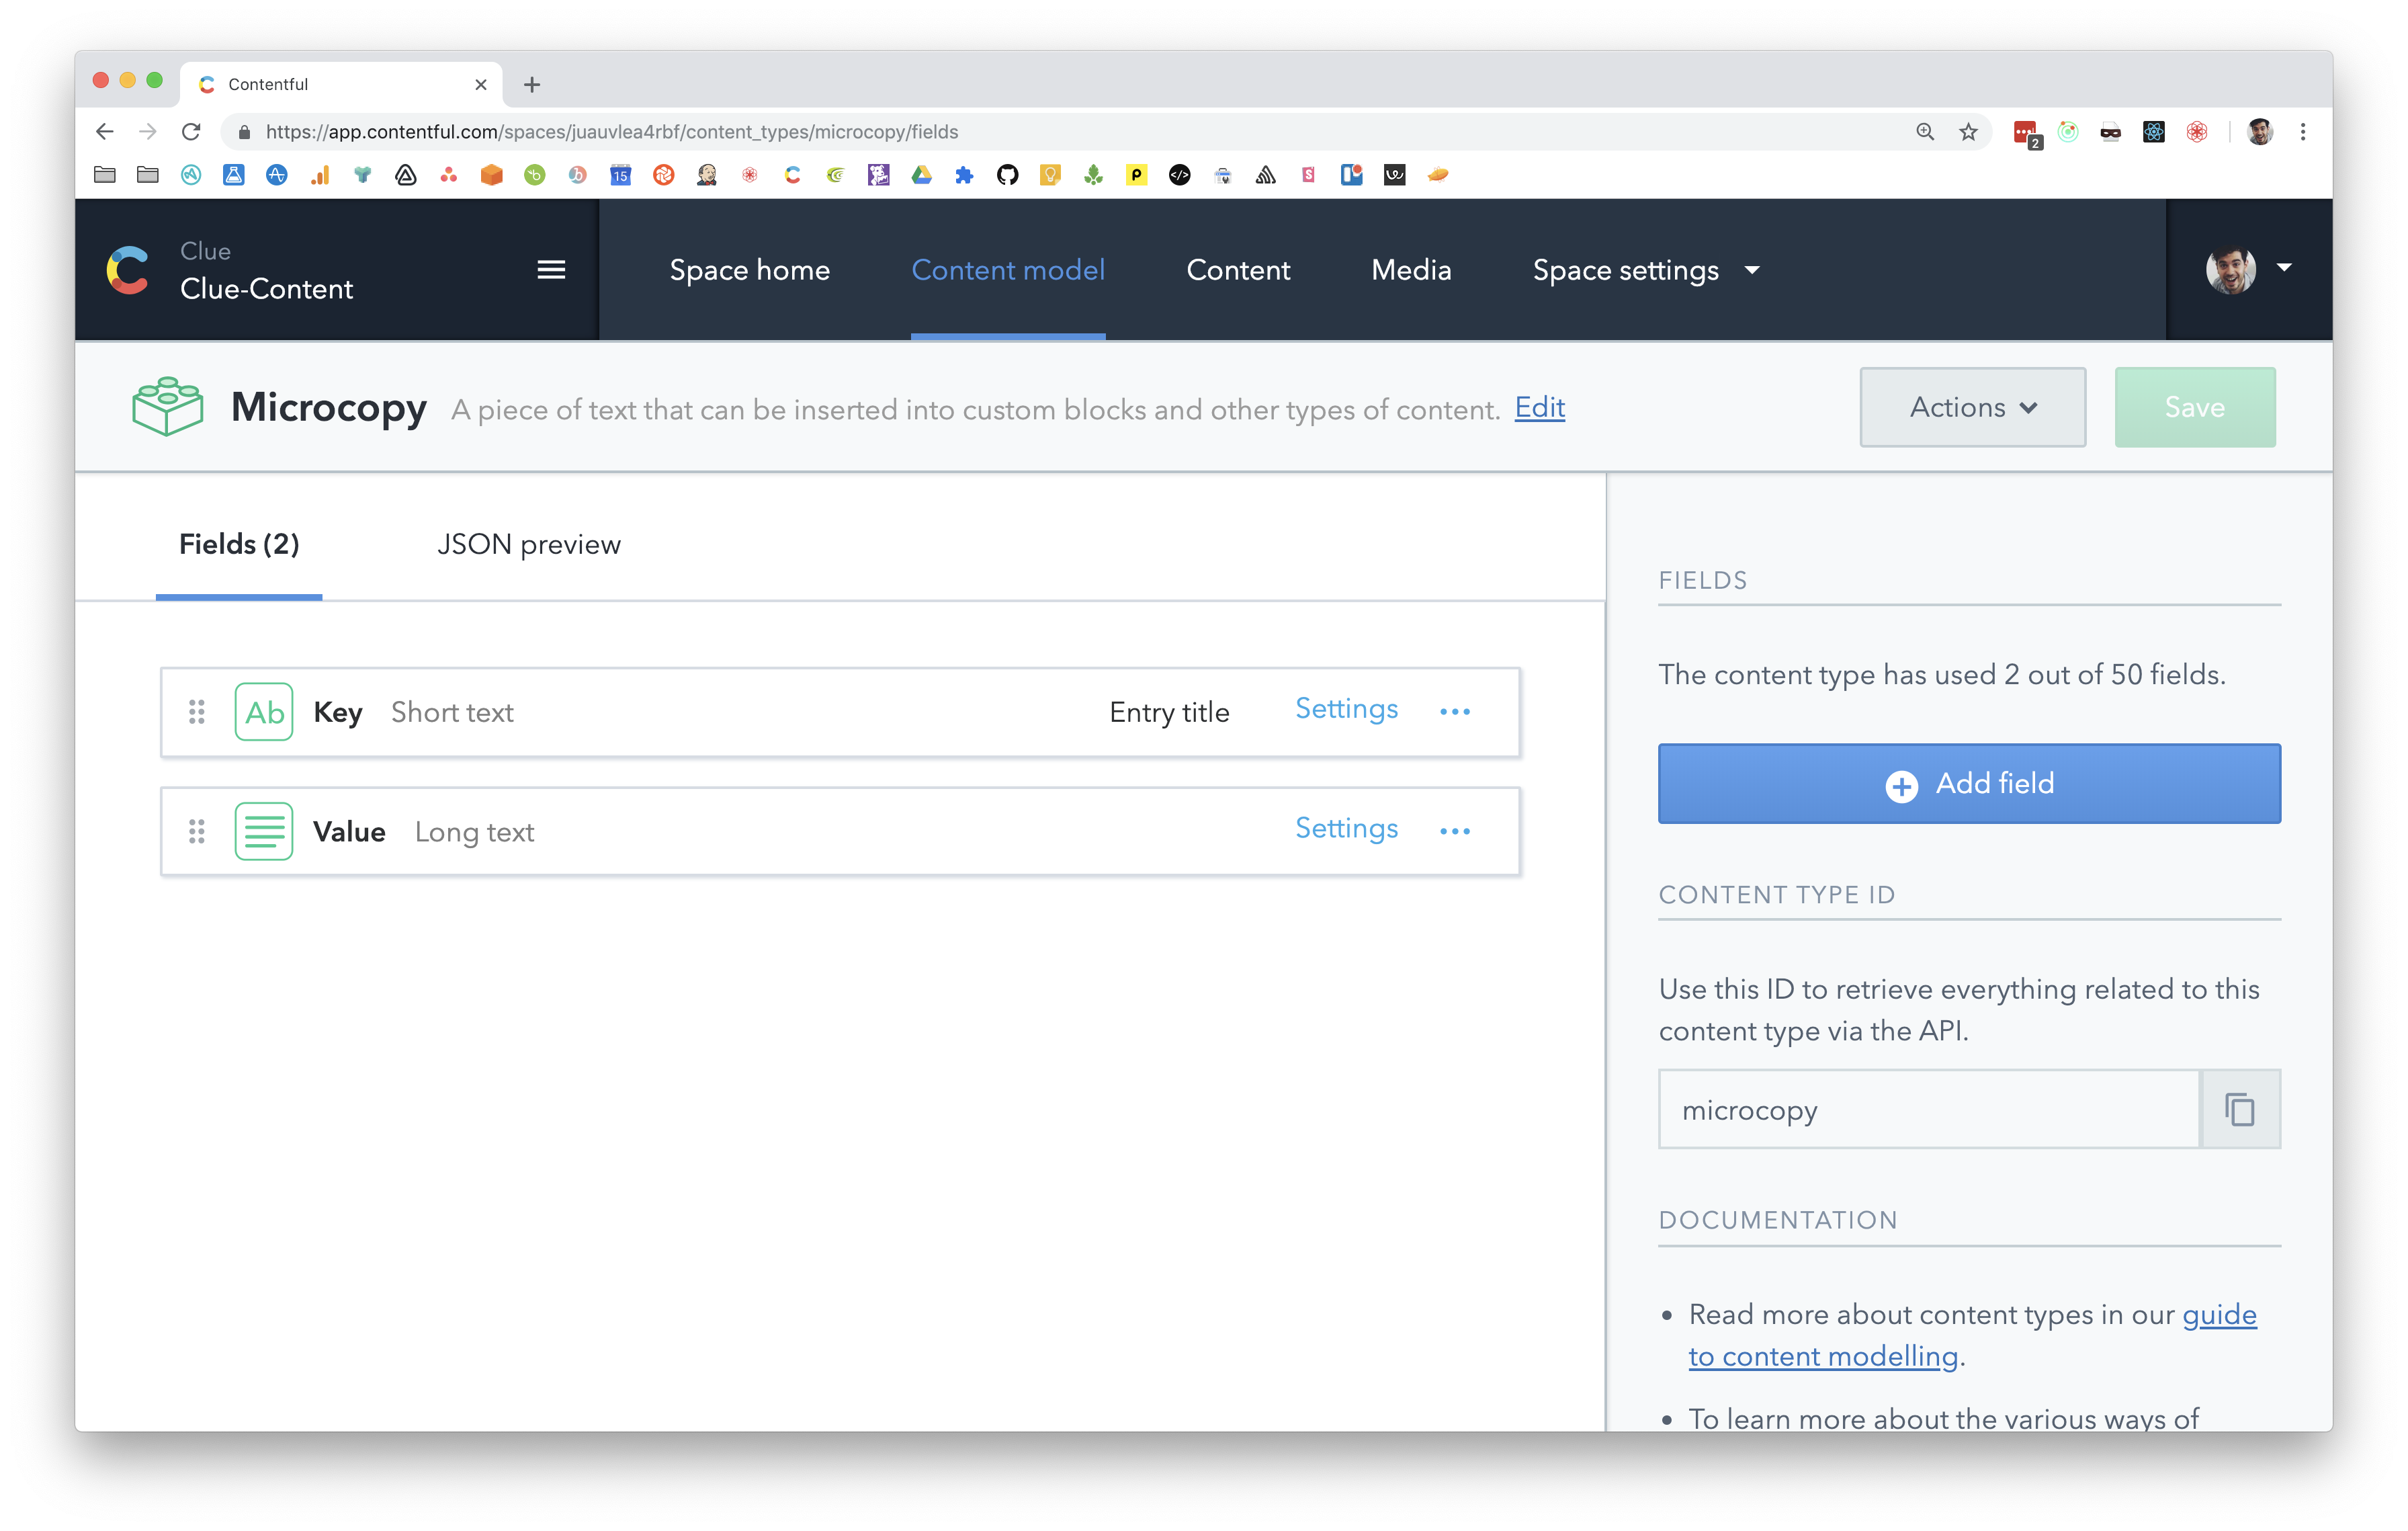This screenshot has width=2408, height=1531.
Task: Click the Edit link next to description
Action: [1539, 408]
